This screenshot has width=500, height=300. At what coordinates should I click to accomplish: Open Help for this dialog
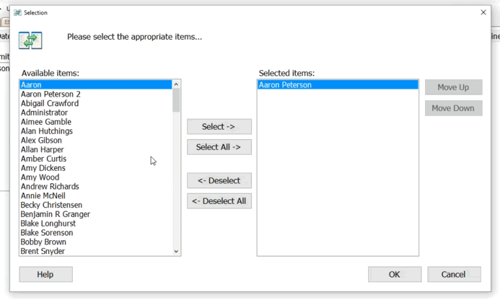(x=45, y=275)
